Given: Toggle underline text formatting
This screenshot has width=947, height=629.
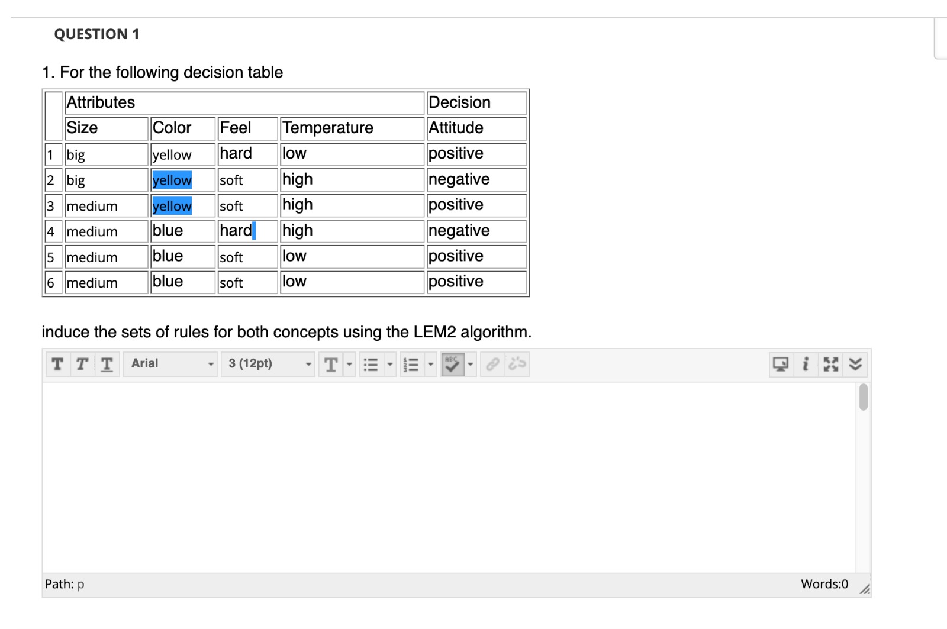Looking at the screenshot, I should click(x=107, y=364).
